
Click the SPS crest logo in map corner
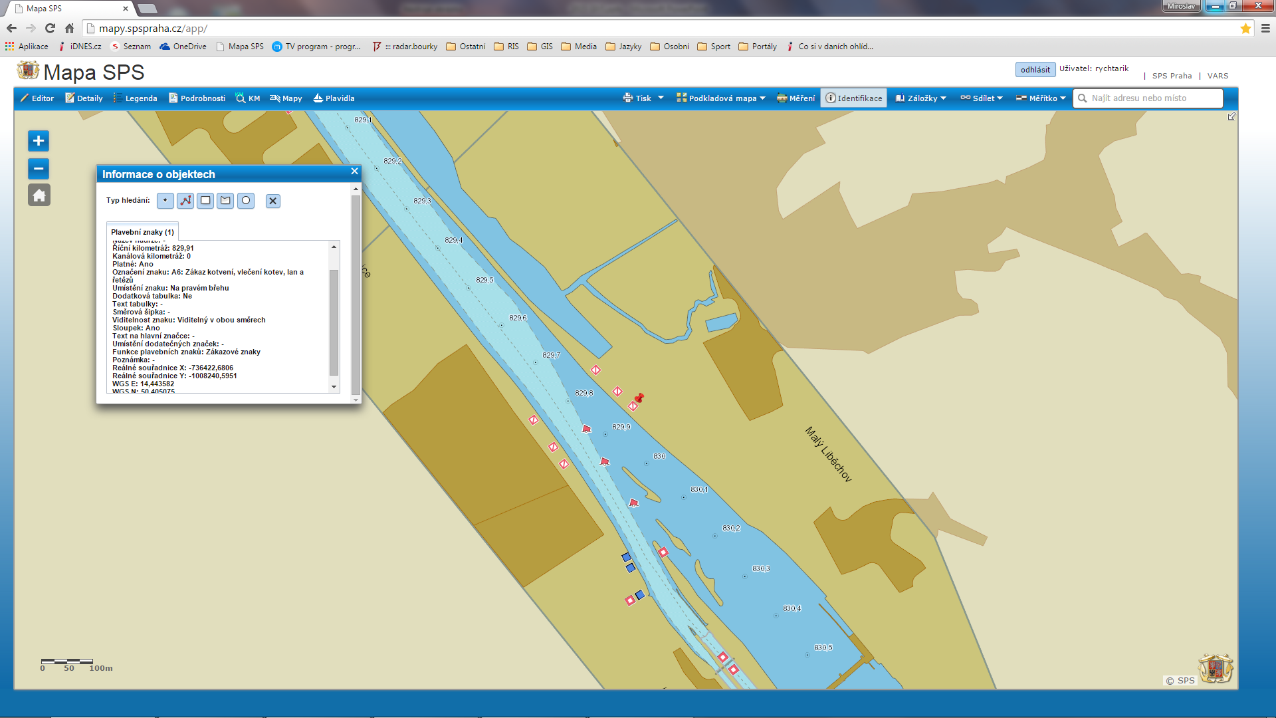(1216, 668)
